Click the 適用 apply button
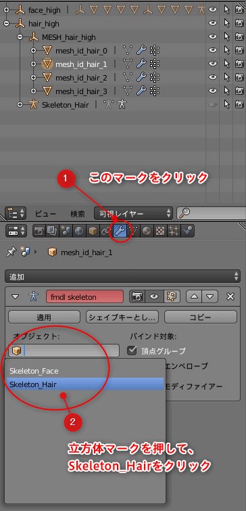 [x=44, y=317]
